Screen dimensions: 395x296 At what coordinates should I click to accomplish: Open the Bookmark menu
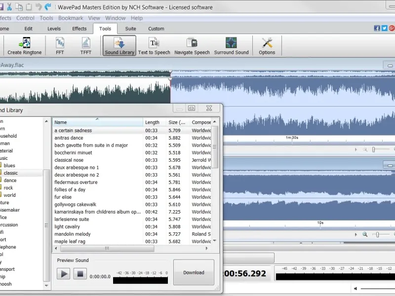click(x=70, y=18)
